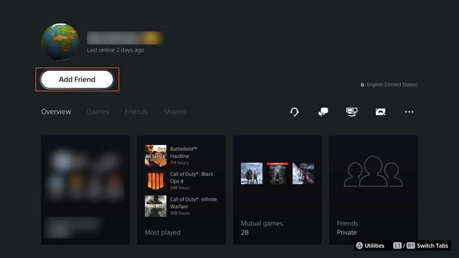Image resolution: width=459 pixels, height=258 pixels.
Task: Click the Bloodborne cover under Mutual games
Action: pyautogui.click(x=277, y=174)
